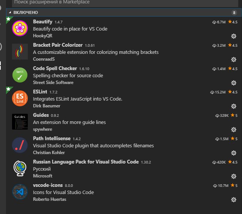
Task: Click the vscode-icons logo
Action: (x=20, y=192)
